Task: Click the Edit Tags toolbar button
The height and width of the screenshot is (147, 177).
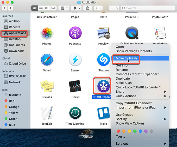Action: point(98,8)
